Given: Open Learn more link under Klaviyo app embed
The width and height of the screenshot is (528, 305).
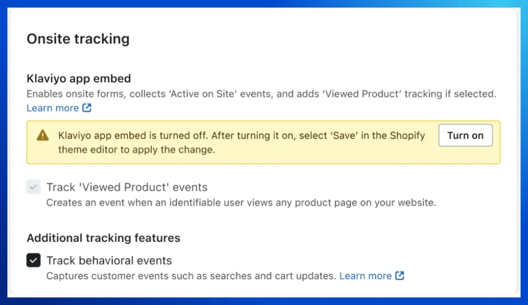Looking at the screenshot, I should 52,108.
